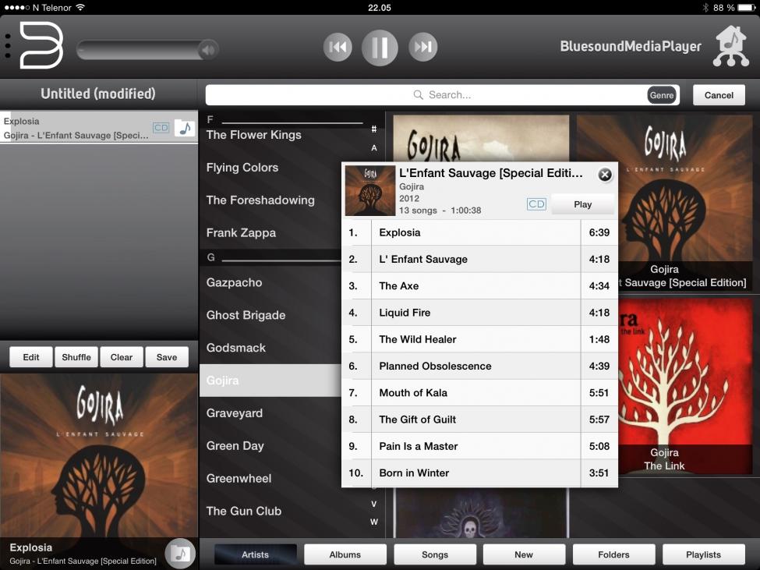This screenshot has height=570, width=760.
Task: Play track 9 Pain Is a Master
Action: pyautogui.click(x=480, y=446)
